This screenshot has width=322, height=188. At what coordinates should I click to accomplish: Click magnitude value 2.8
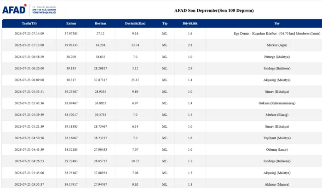click(190, 45)
